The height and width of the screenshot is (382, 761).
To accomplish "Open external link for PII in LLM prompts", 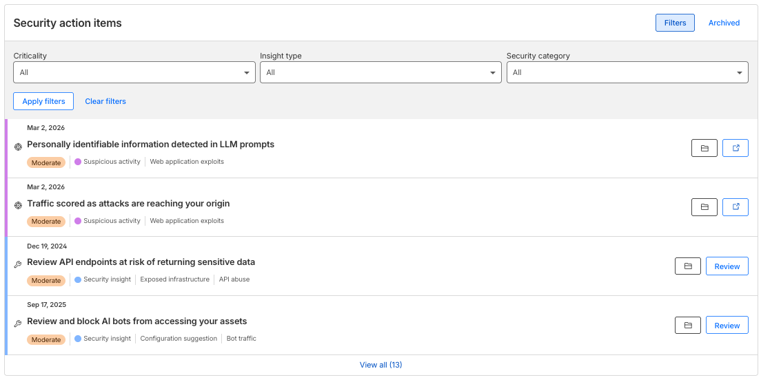I will [x=735, y=148].
